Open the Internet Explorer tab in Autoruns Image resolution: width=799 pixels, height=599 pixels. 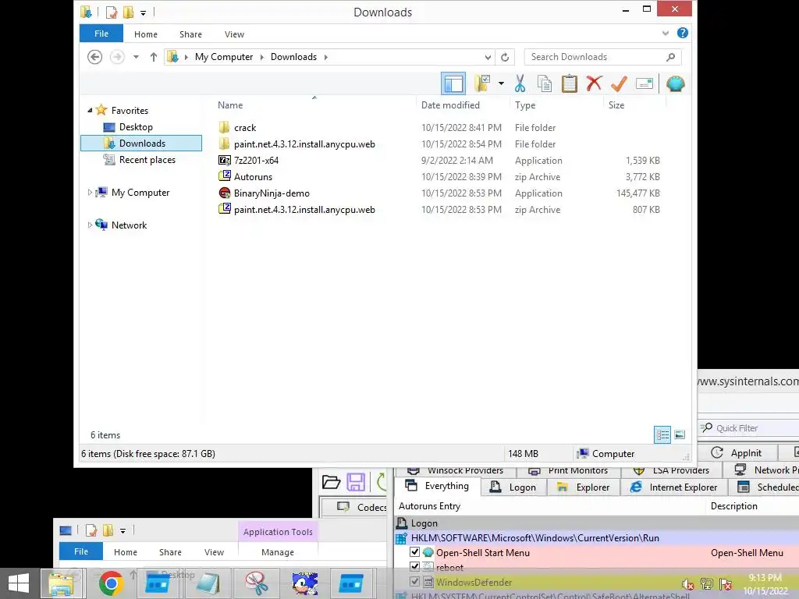click(x=674, y=487)
